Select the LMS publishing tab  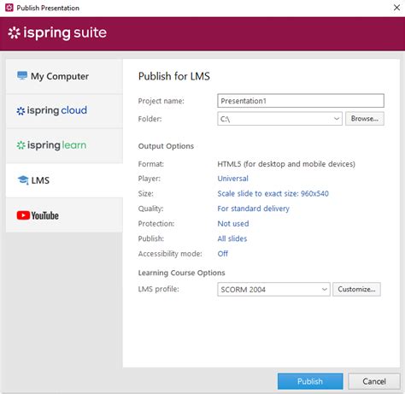pyautogui.click(x=64, y=180)
